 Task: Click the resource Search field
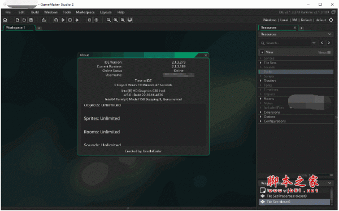tap(285, 43)
